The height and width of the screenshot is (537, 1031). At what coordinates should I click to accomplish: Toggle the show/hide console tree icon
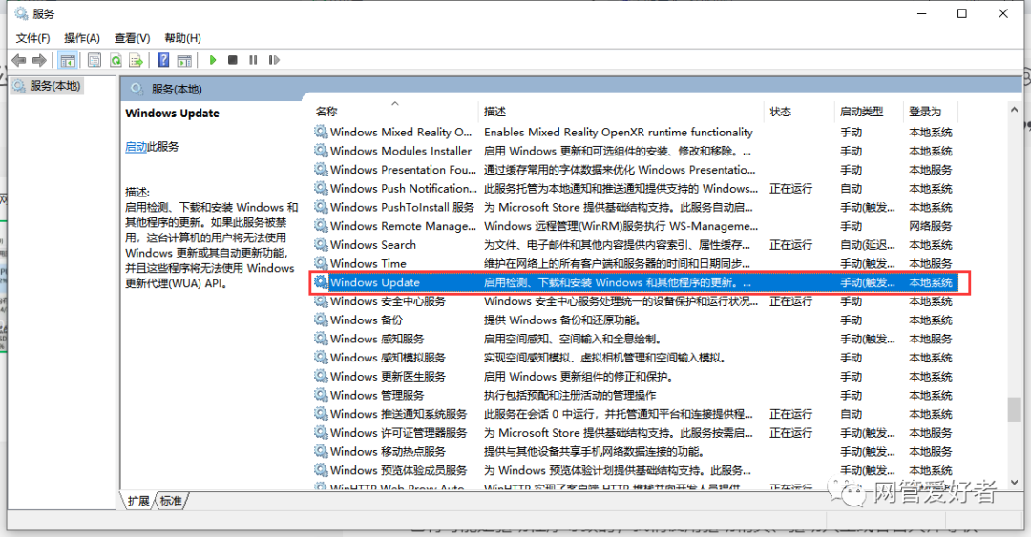coord(68,60)
